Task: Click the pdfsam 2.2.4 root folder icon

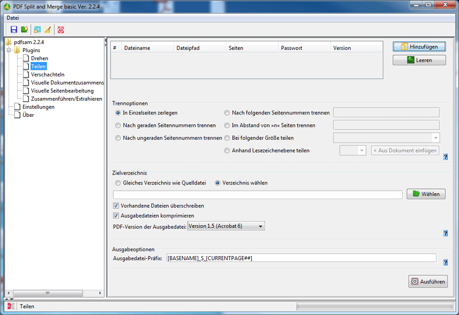Action: (x=9, y=42)
